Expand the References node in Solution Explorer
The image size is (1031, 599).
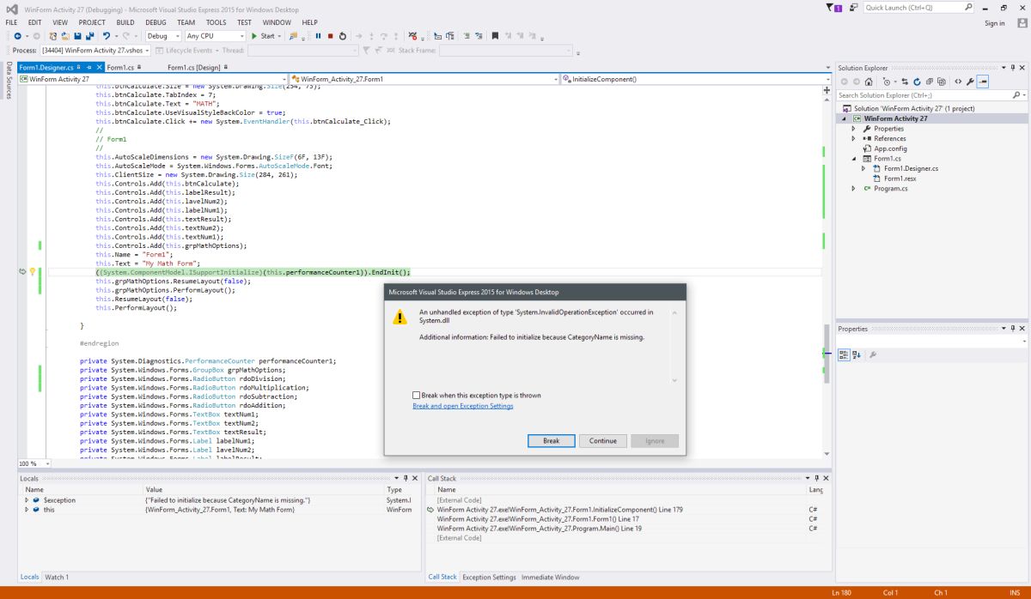click(854, 138)
